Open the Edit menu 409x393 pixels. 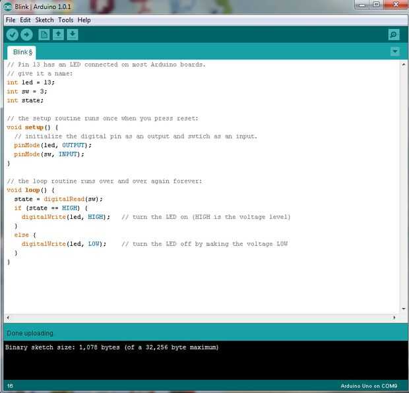click(25, 20)
